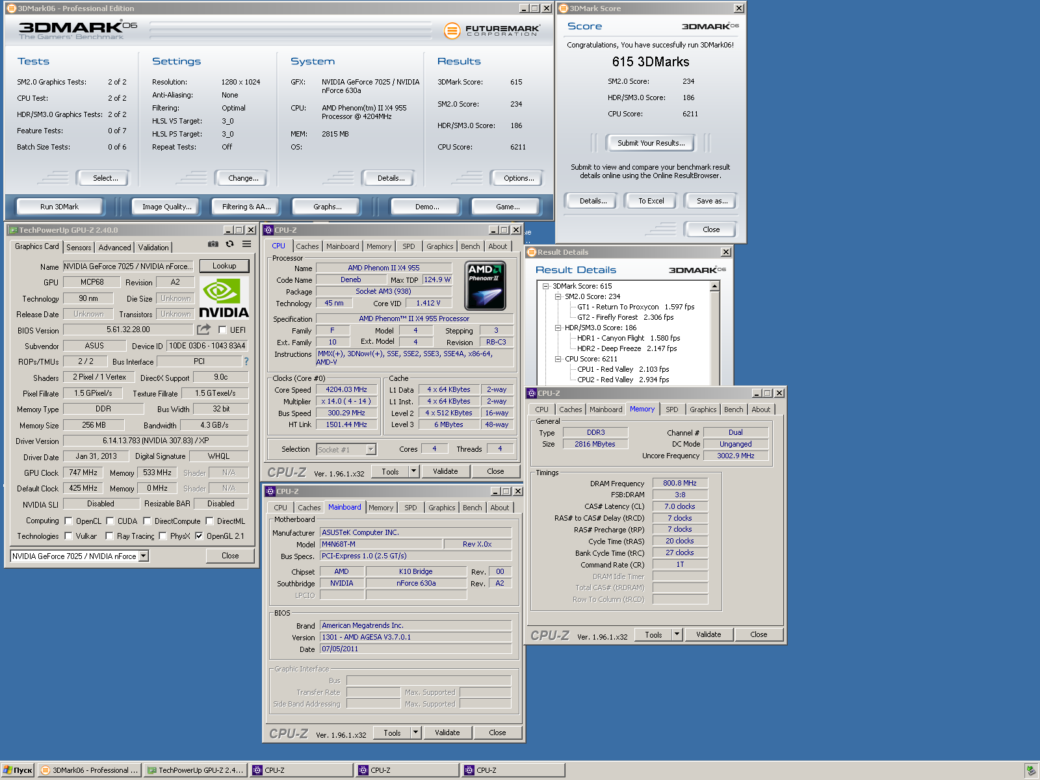
Task: Click the Lookup button in GPU-Z
Action: [224, 266]
